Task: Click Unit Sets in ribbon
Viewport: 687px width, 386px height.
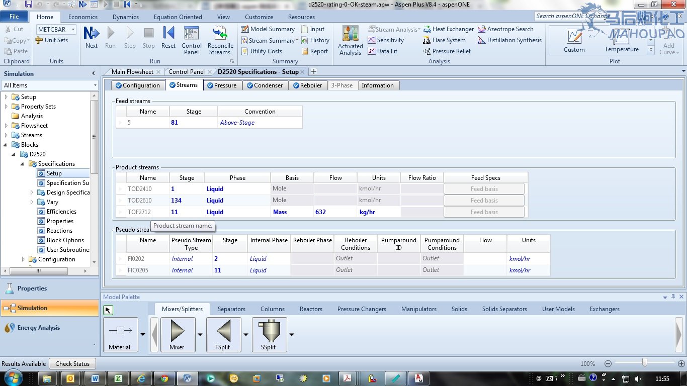Action: coord(52,40)
